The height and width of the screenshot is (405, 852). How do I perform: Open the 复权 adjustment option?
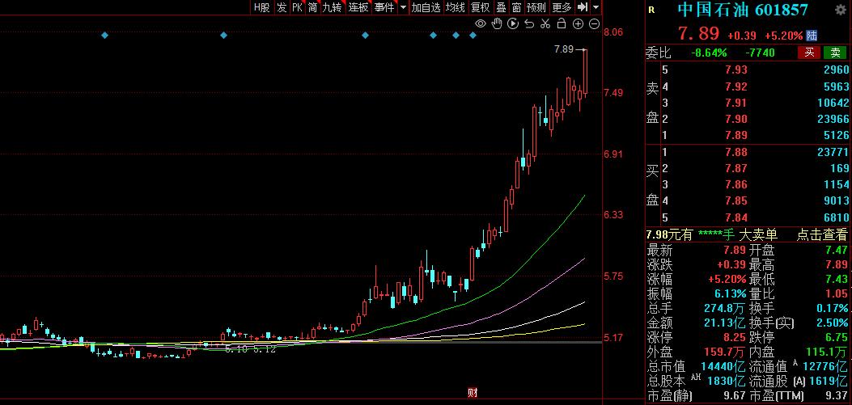tap(480, 7)
